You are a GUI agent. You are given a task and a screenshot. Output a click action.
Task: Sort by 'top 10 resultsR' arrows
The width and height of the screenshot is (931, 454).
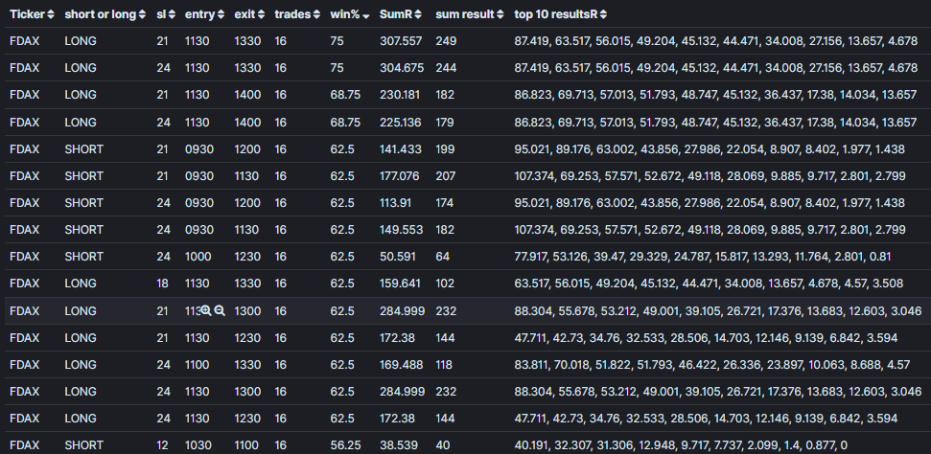pyautogui.click(x=603, y=14)
